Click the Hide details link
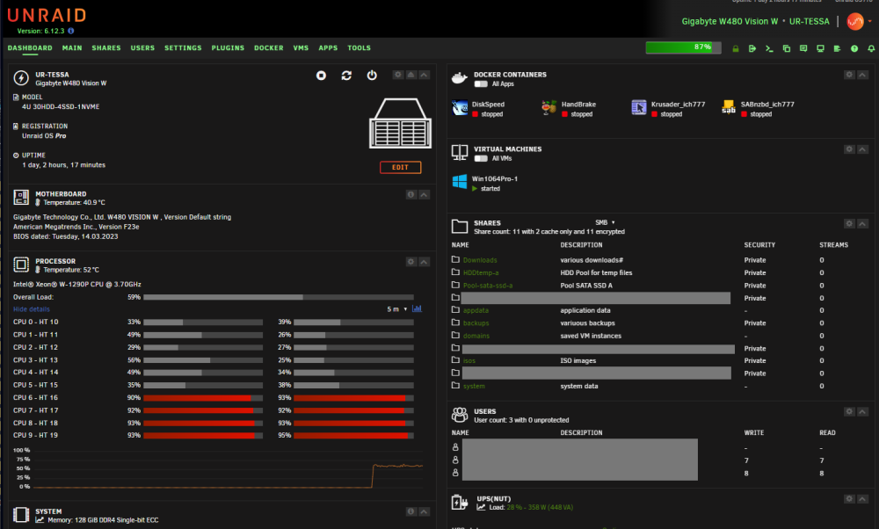The width and height of the screenshot is (879, 529). click(32, 309)
